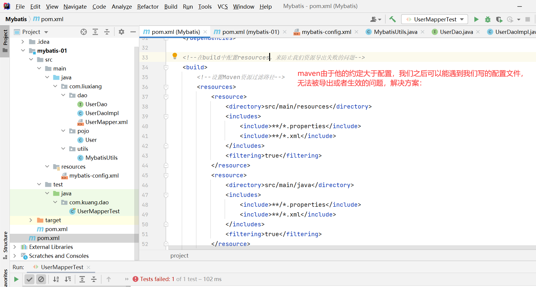536x287 pixels.
Task: Toggle the Structure tool window sidebar button
Action: (x=5, y=245)
